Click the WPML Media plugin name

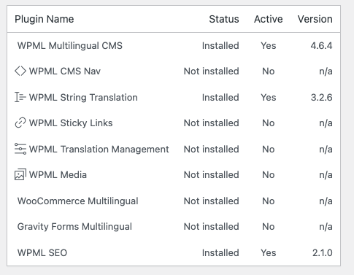[58, 174]
